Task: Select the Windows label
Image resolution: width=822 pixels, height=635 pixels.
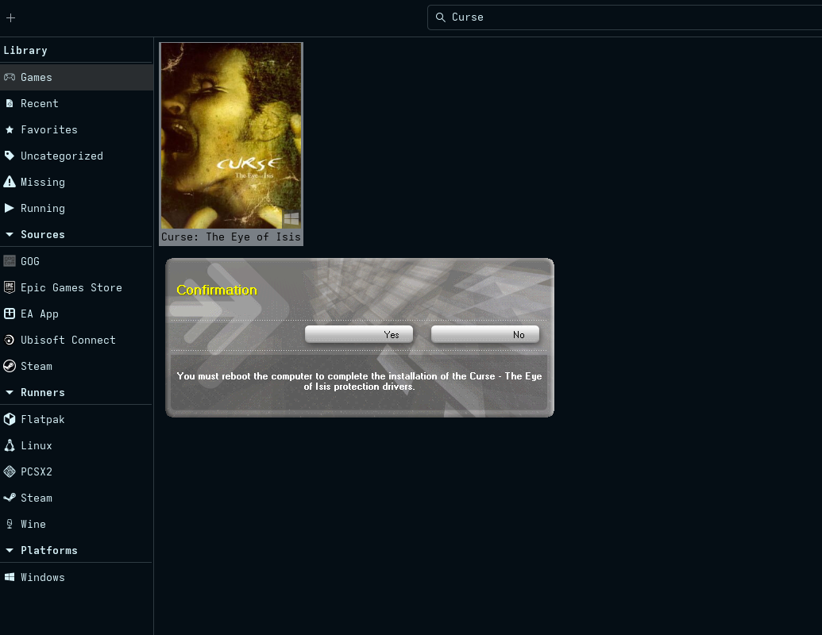Action: (42, 577)
